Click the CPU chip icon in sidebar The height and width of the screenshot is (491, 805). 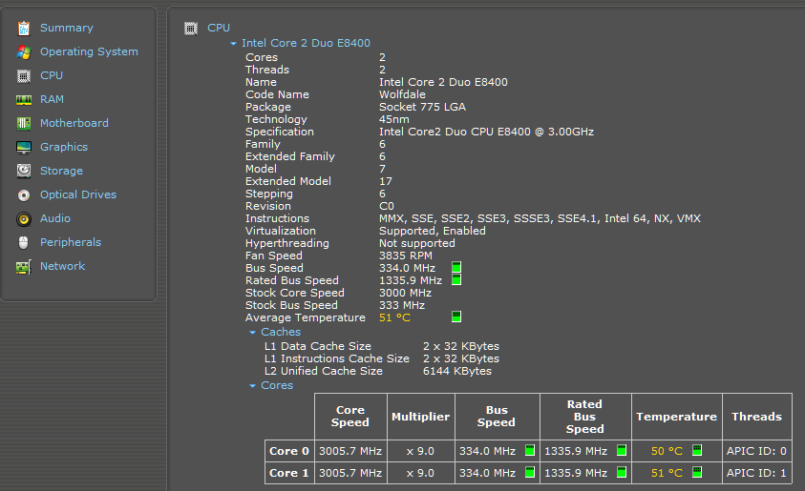(24, 76)
